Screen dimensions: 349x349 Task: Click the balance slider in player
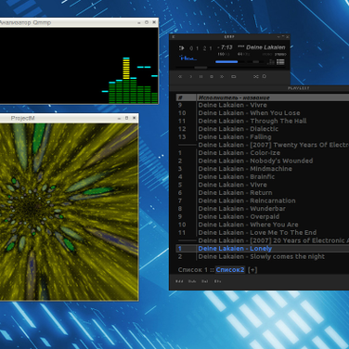[x=255, y=62]
